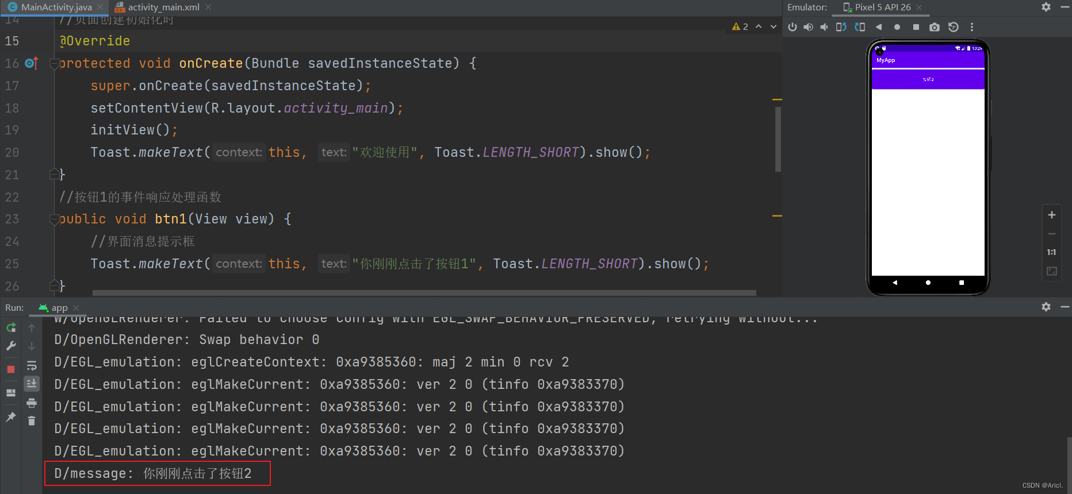Click emulator toolbar Home circle
Image resolution: width=1072 pixels, height=494 pixels.
pos(897,27)
